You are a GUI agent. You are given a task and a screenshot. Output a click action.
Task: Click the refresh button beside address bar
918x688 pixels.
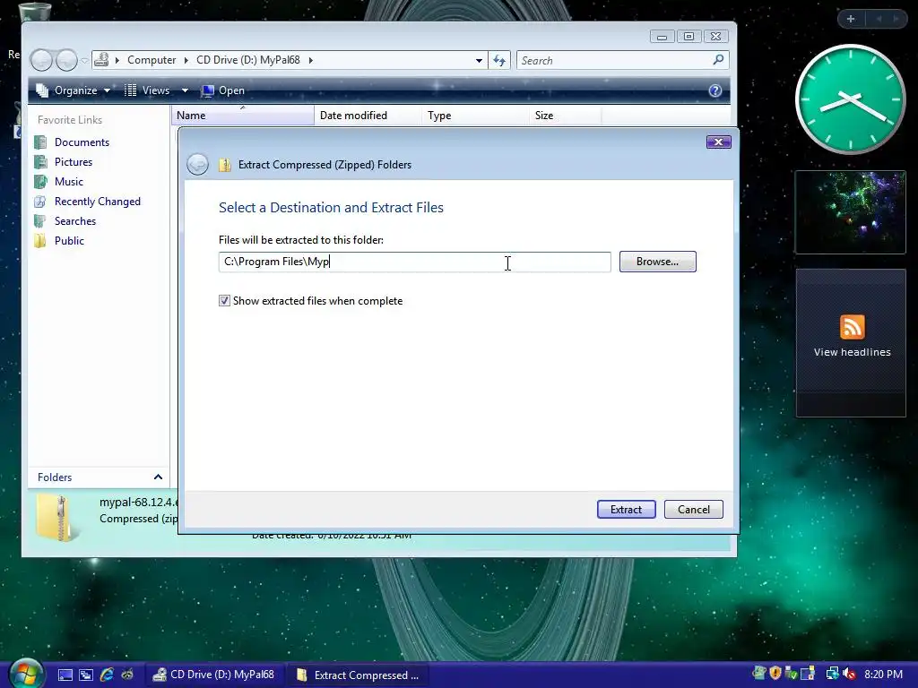click(499, 60)
